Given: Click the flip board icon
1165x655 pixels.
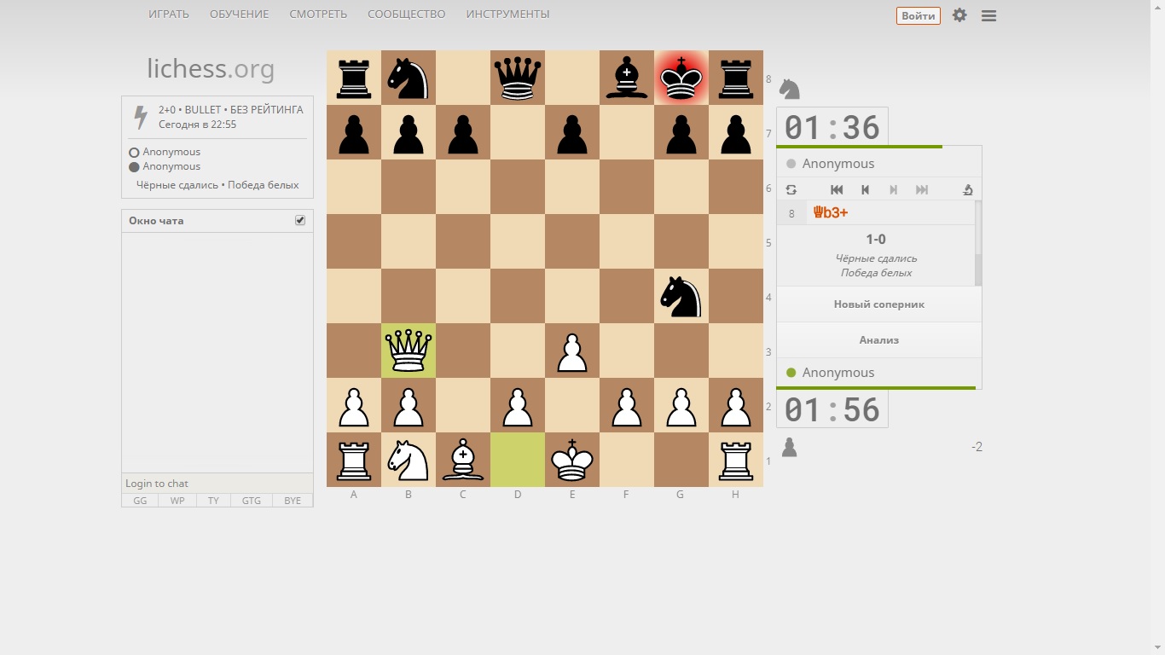Looking at the screenshot, I should (x=791, y=190).
